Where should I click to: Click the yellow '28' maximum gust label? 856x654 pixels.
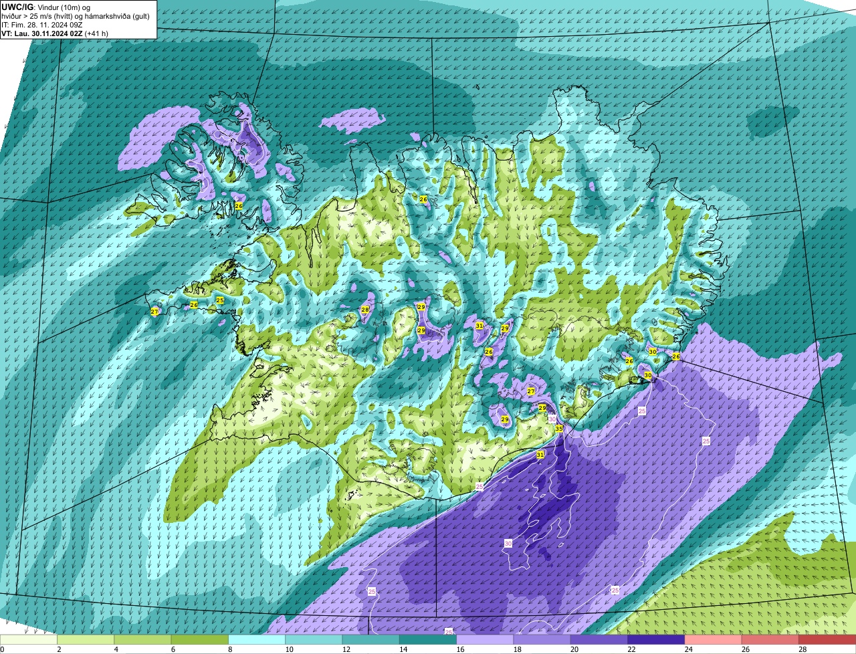tap(365, 310)
